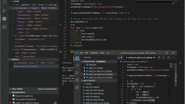Toggle Raised Exceptions checkbox

[x=14, y=96]
